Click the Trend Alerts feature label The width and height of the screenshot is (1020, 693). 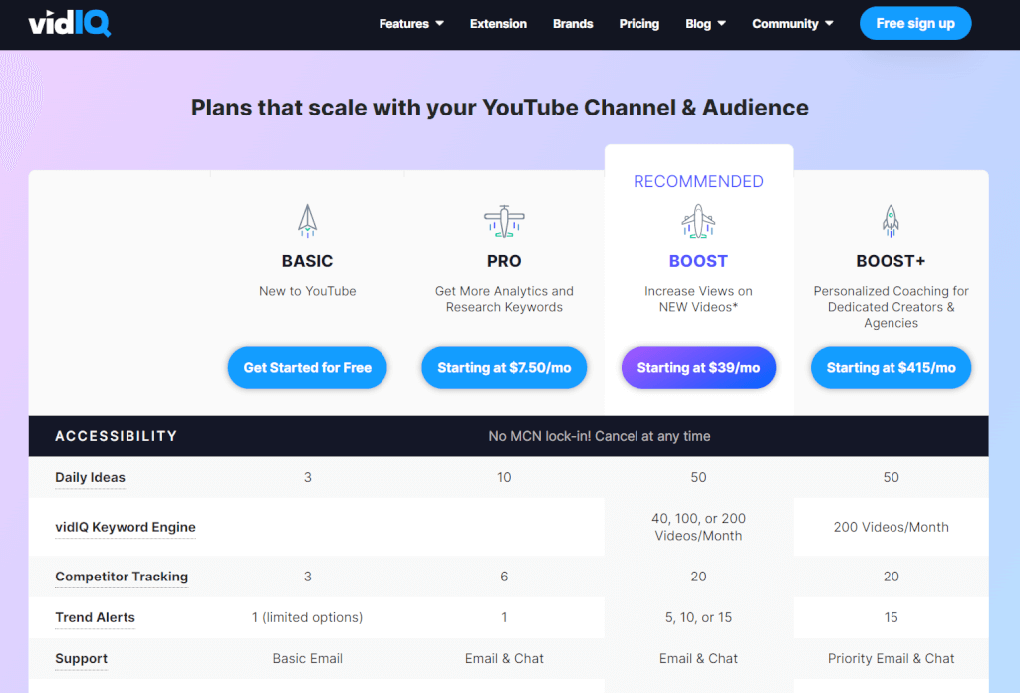(x=95, y=617)
